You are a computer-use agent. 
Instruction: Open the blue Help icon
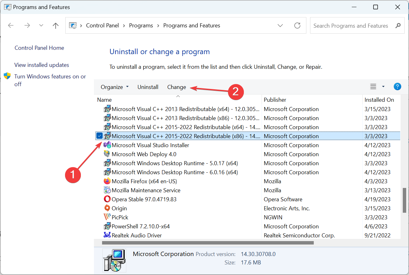point(397,86)
